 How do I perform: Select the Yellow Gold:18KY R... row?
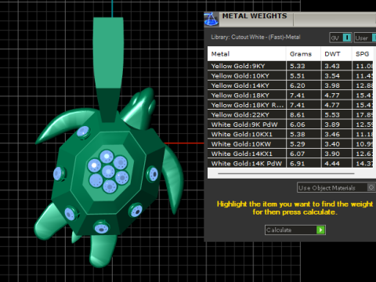[x=291, y=105]
